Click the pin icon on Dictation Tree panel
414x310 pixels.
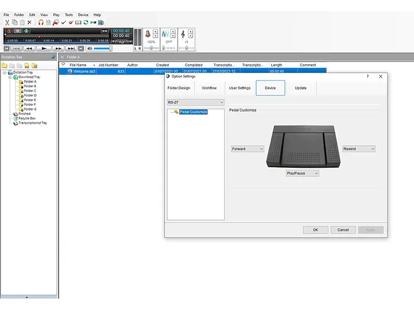tap(53, 57)
